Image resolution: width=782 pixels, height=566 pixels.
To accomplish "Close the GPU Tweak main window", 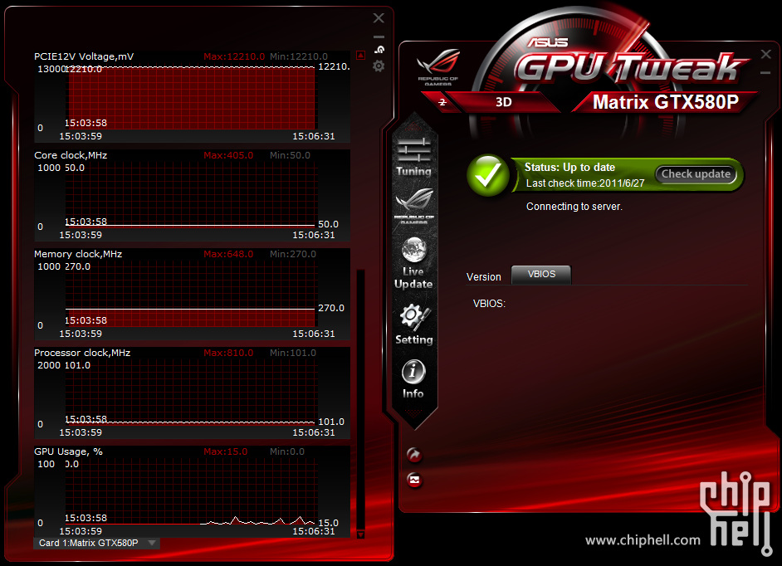I will tap(766, 54).
